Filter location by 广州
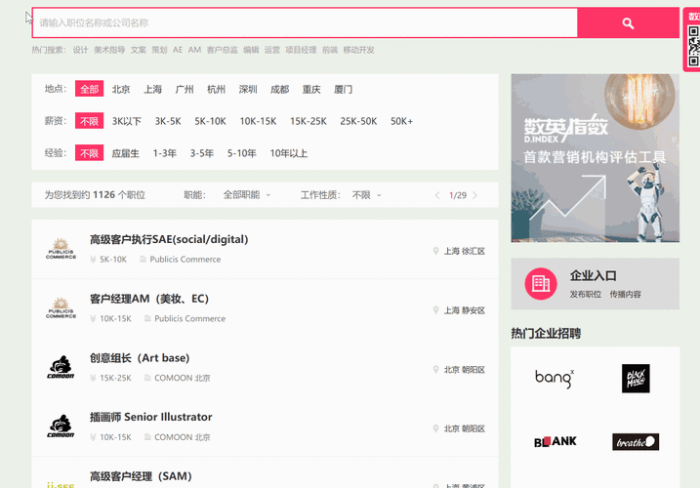This screenshot has width=700, height=488. coord(185,89)
